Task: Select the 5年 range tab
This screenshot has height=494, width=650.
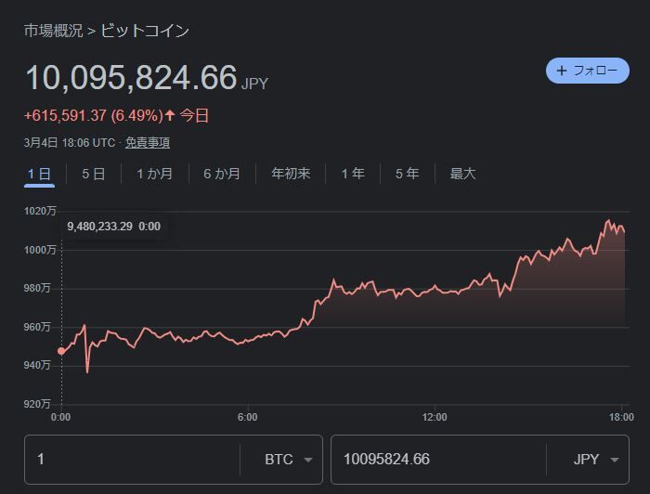Action: [x=407, y=174]
